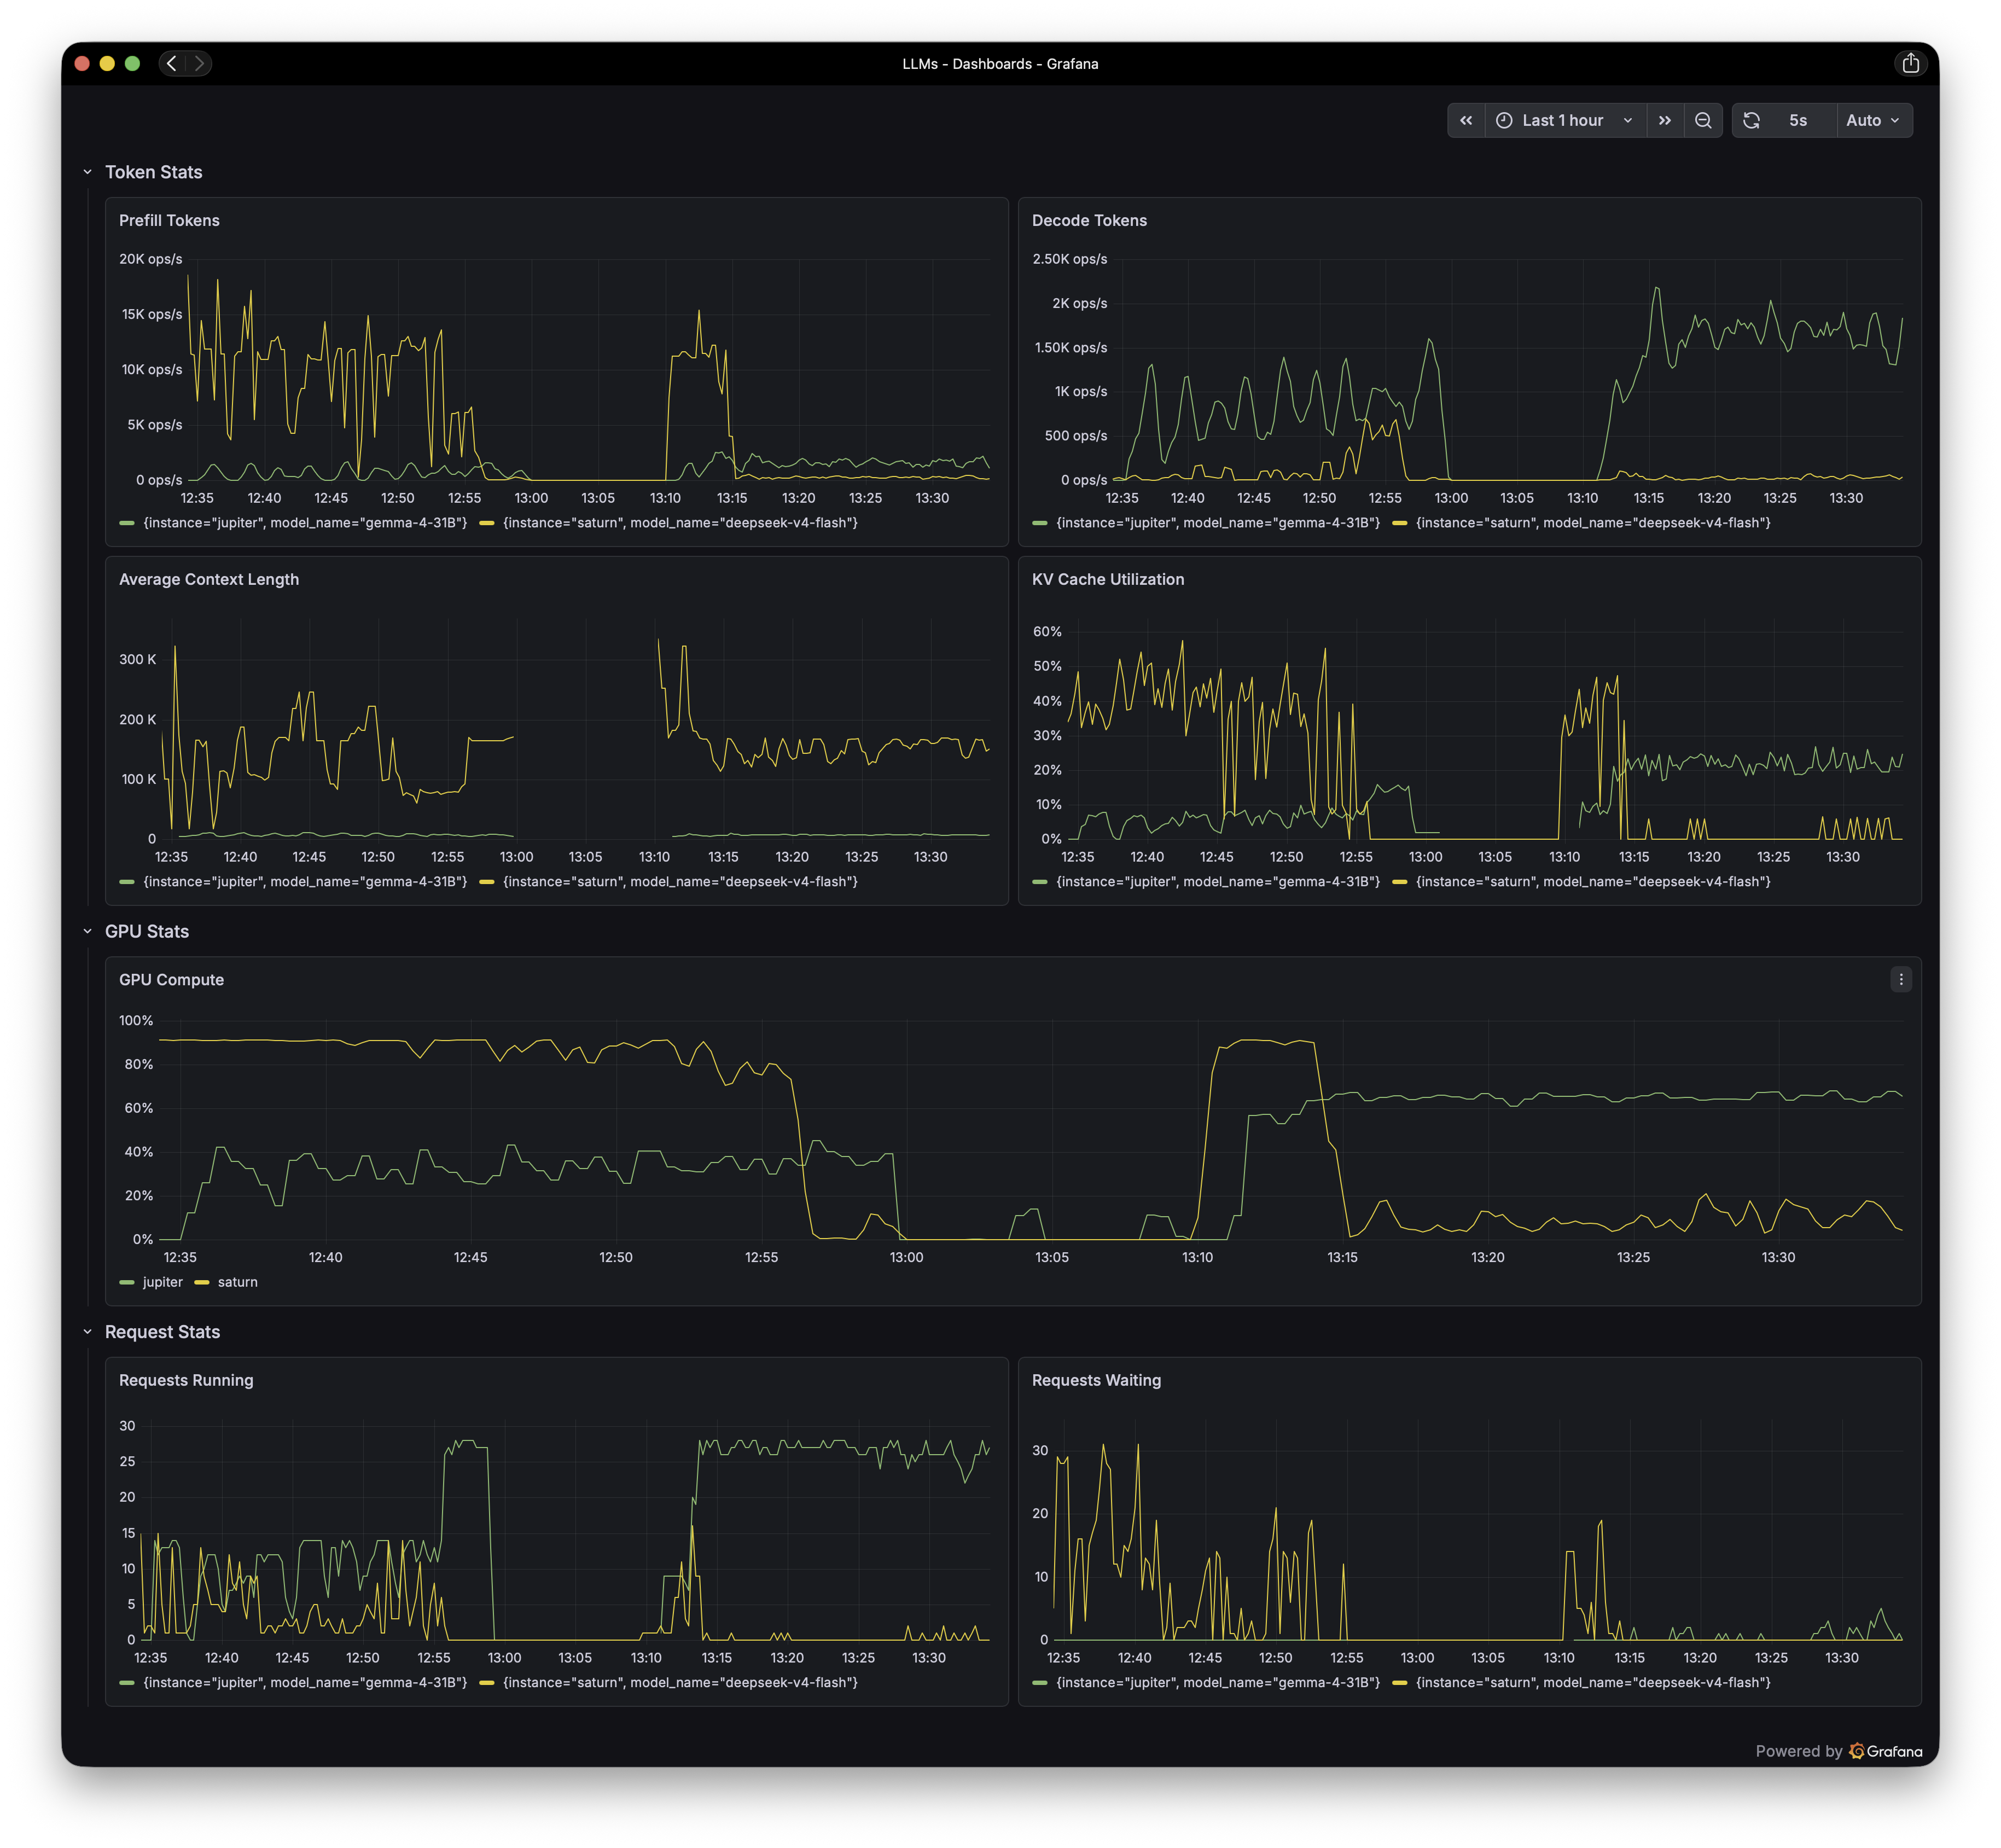Viewport: 2001px width, 1848px height.
Task: Click the refresh dashboard icon
Action: pos(1751,120)
